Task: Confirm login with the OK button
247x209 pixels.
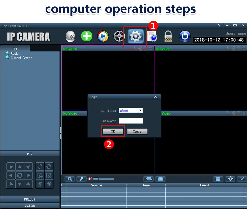Action: click(x=113, y=131)
